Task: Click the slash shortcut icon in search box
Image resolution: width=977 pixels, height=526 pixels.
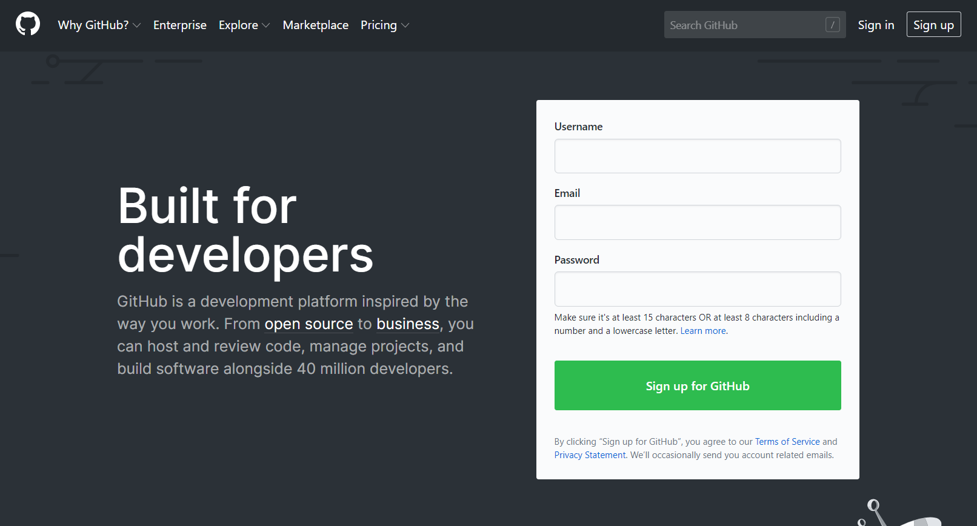Action: pos(833,25)
